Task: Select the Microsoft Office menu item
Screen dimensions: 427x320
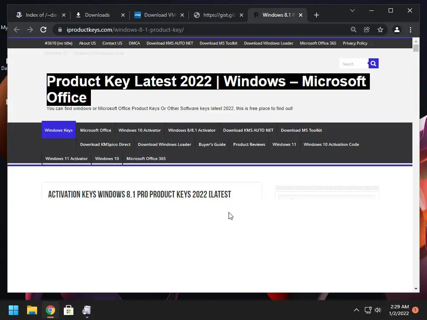Action: coord(95,130)
